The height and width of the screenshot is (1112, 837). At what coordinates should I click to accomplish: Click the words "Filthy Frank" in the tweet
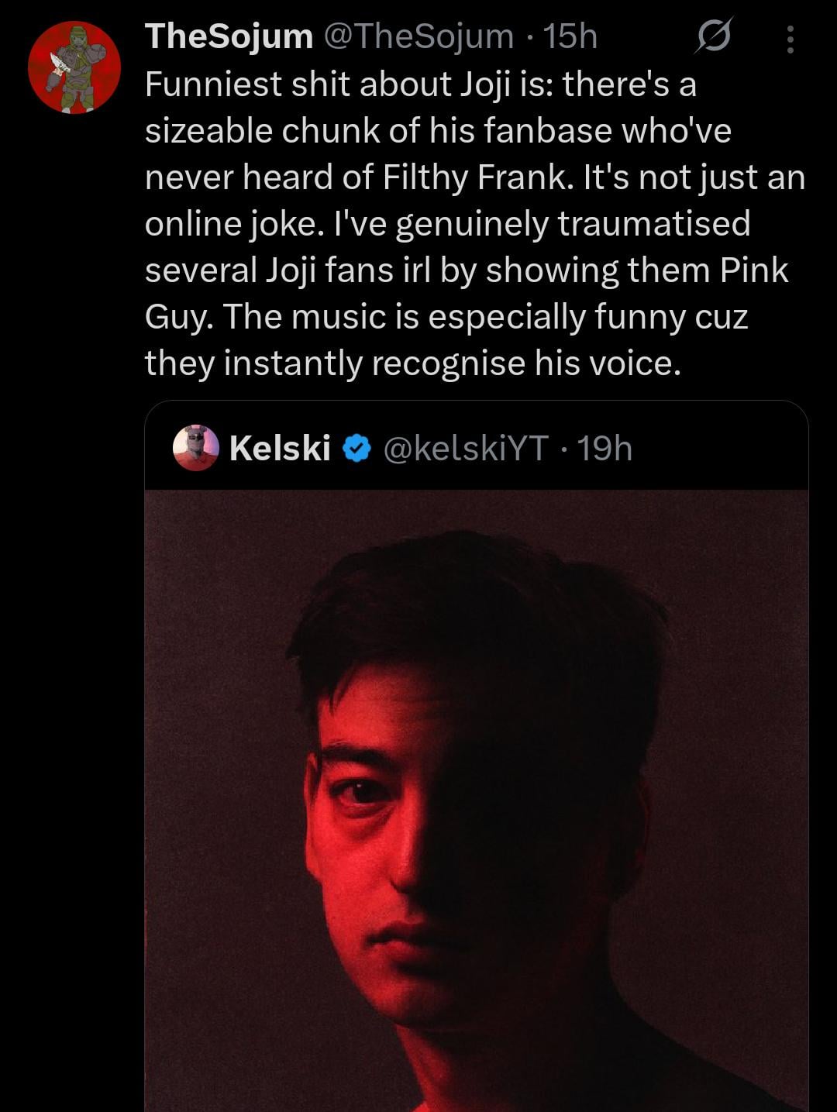coord(474,177)
